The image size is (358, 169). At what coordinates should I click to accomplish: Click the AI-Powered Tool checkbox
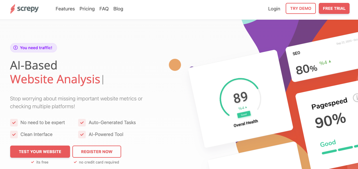coord(82,134)
